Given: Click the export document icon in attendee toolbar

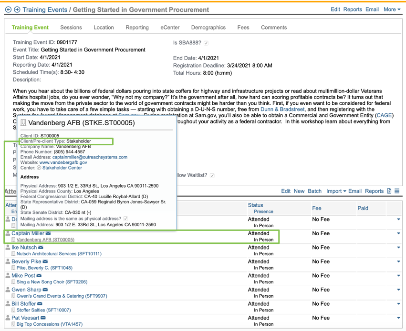Looking at the screenshot, I should click(389, 191).
